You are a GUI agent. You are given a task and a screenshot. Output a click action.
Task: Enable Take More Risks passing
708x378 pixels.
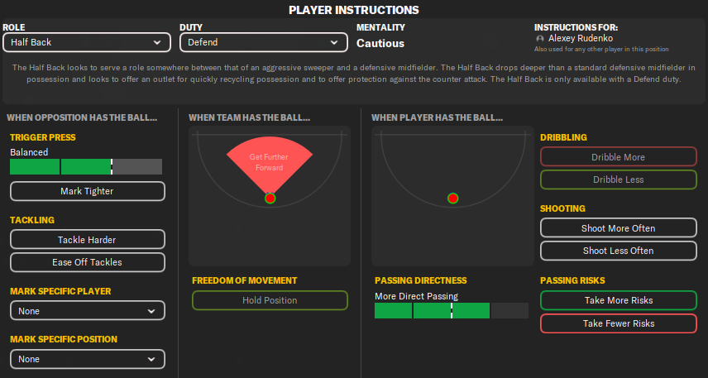[x=618, y=301]
